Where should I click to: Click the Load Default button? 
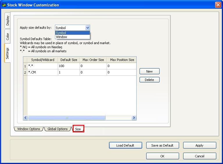click(x=125, y=145)
